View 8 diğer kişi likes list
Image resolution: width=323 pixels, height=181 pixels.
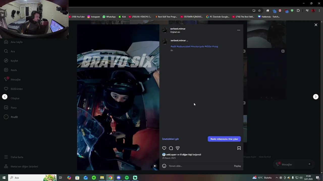coord(186,155)
